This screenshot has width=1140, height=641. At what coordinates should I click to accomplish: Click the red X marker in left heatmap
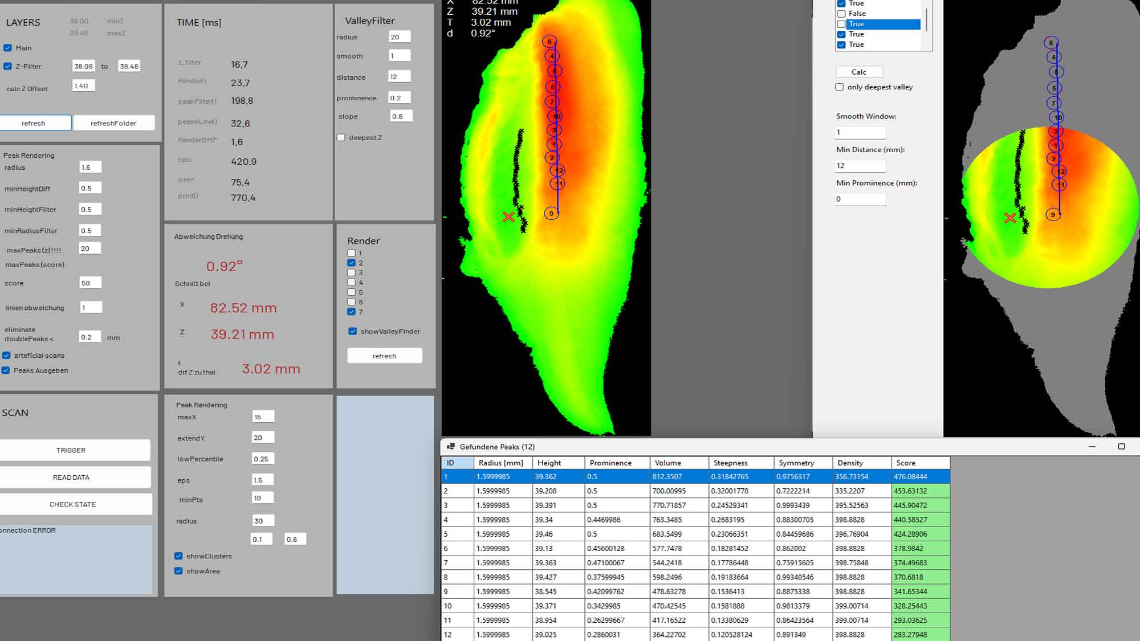(x=508, y=217)
